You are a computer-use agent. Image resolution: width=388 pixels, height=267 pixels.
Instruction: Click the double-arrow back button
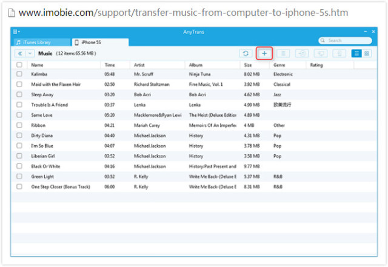click(x=20, y=53)
